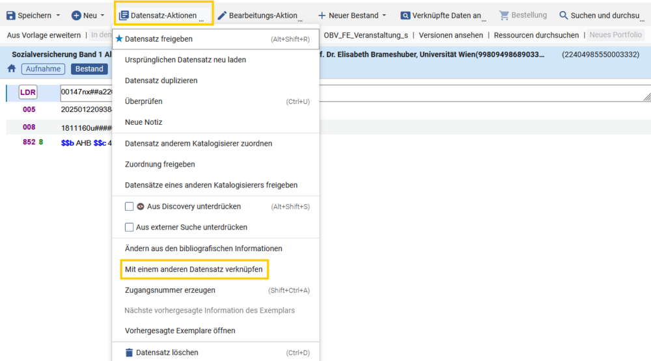Click the 852 field tag
The width and height of the screenshot is (651, 361).
tap(29, 142)
